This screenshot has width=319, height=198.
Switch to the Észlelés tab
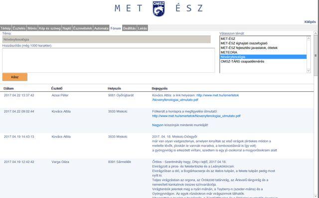(x=19, y=28)
